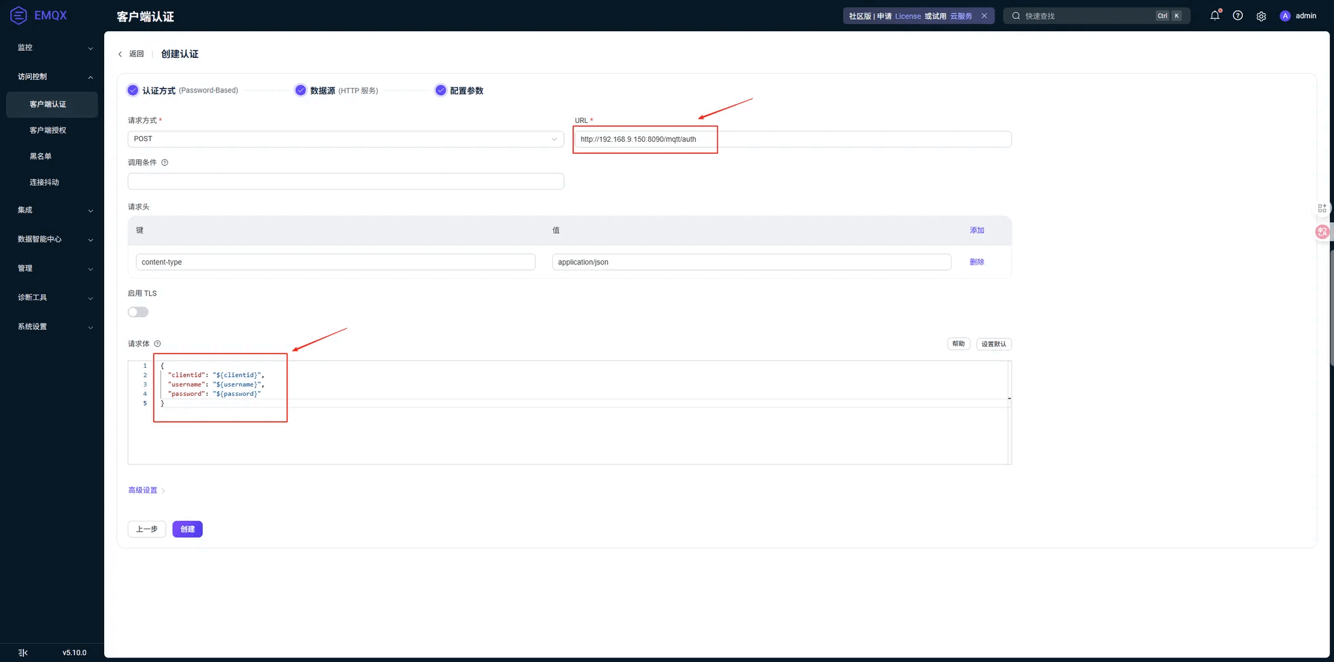Click help icon next to 请求体
The height and width of the screenshot is (662, 1334).
point(158,344)
